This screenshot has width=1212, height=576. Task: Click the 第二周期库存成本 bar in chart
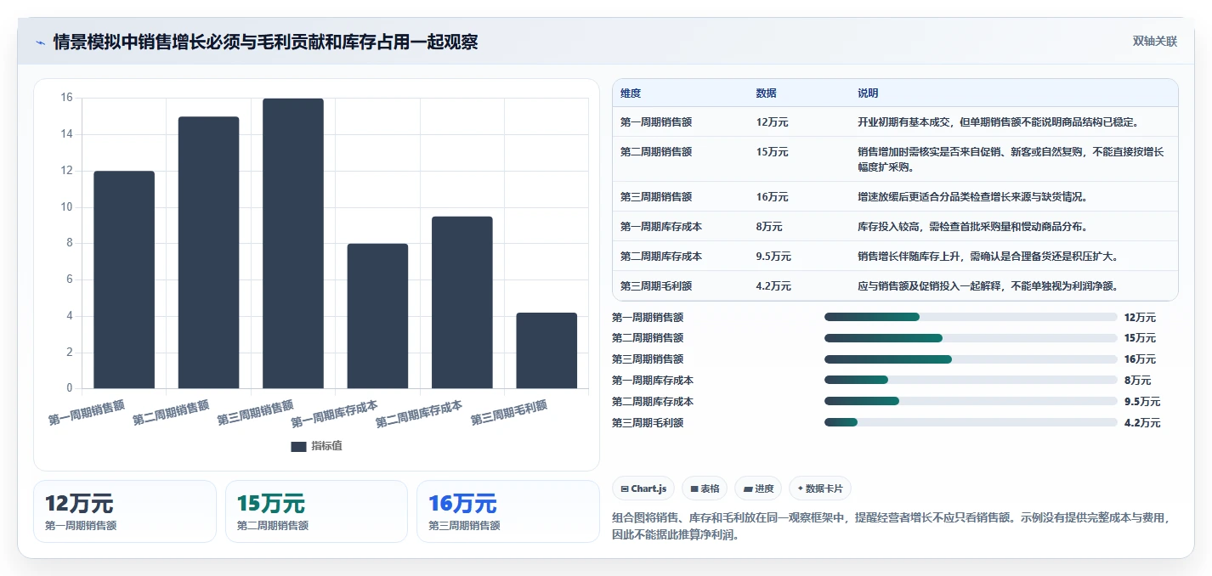coord(462,302)
